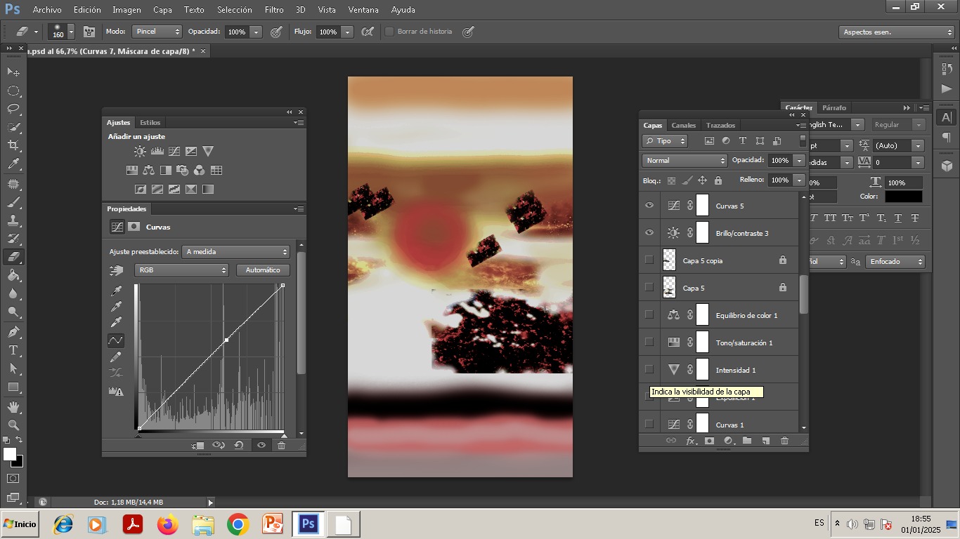The width and height of the screenshot is (960, 539).
Task: Select the Clone Stamp tool
Action: pyautogui.click(x=13, y=220)
